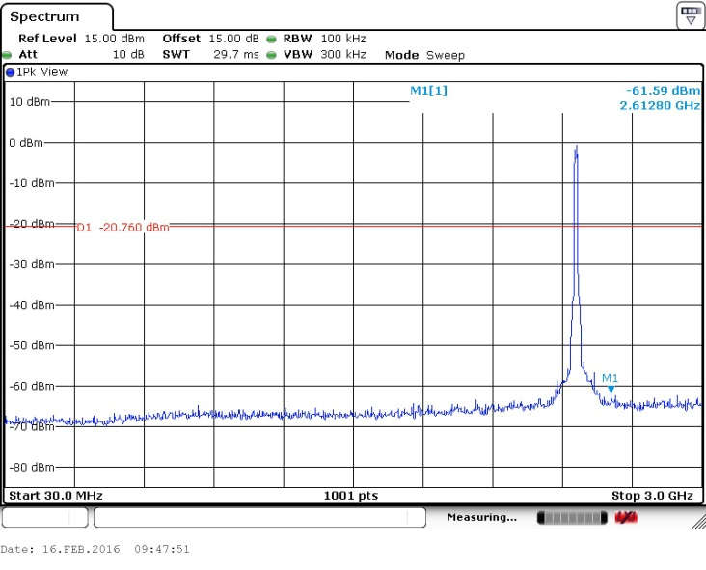The image size is (706, 570).
Task: Click the Stop 3.0 GHz label
Action: (652, 496)
